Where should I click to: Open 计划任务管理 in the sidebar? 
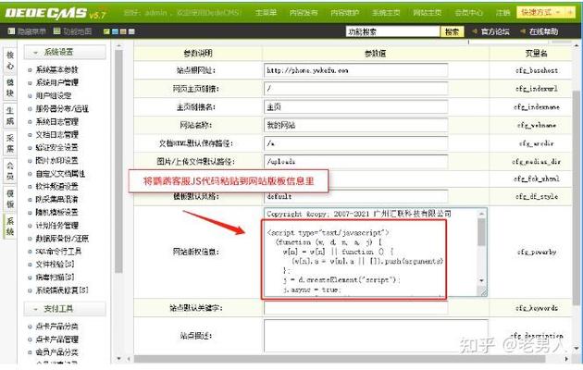coord(56,225)
